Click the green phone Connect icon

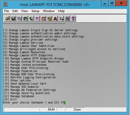point(31,19)
